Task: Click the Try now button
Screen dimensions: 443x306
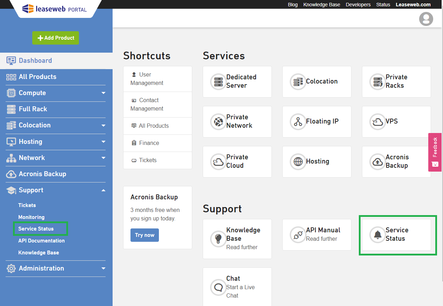Action: (145, 235)
